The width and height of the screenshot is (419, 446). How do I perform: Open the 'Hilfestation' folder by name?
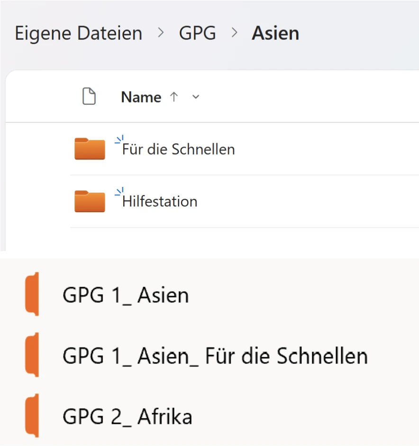(x=160, y=202)
